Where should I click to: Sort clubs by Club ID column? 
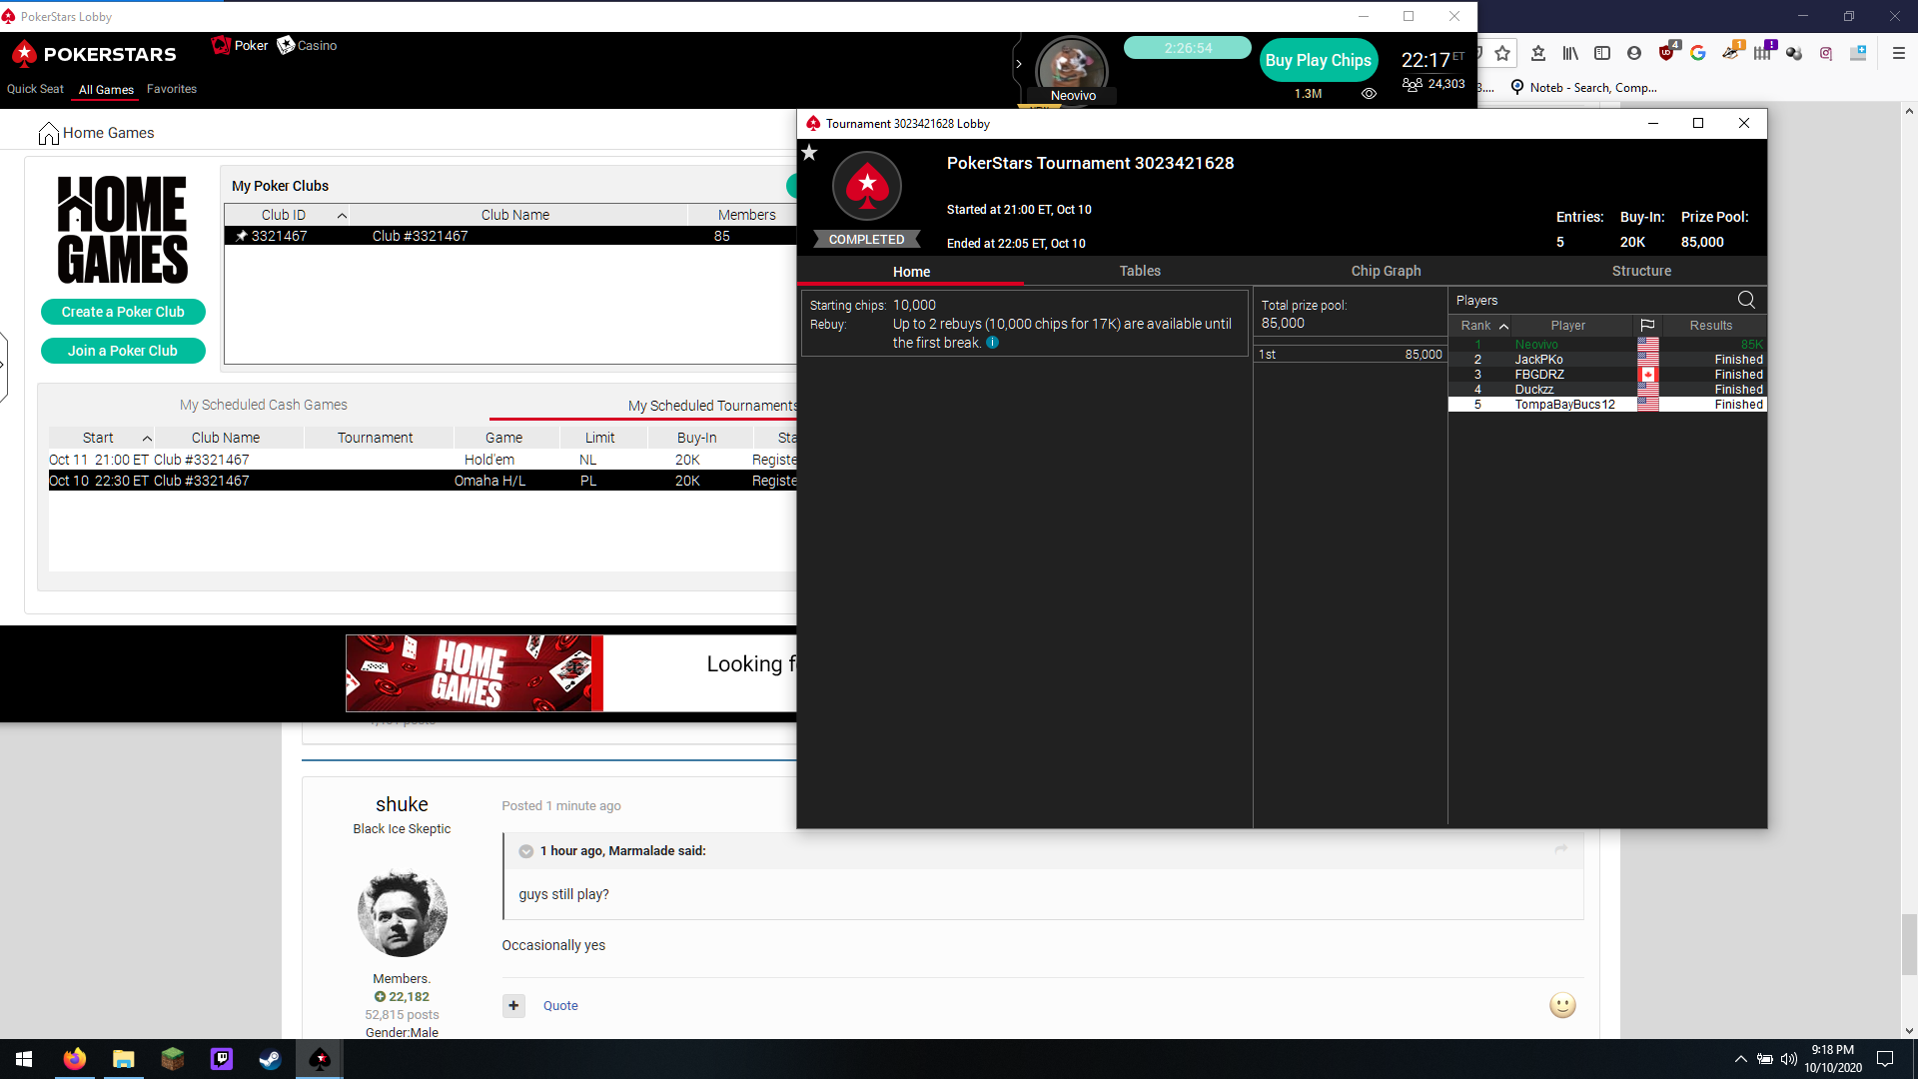(x=288, y=215)
